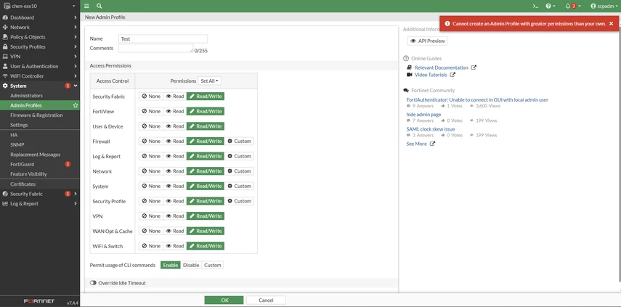The image size is (621, 307).
Task: Click the Fortinet logo in footer
Action: click(38, 301)
